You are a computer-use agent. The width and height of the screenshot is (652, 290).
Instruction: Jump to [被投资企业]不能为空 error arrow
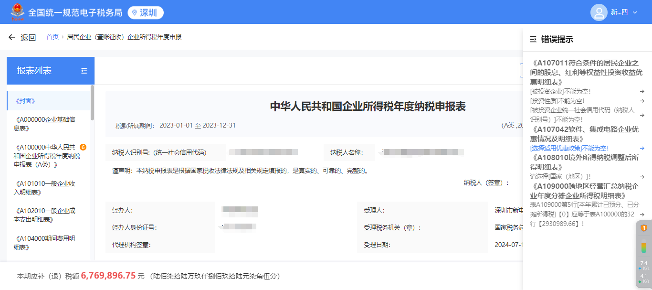pos(642,91)
